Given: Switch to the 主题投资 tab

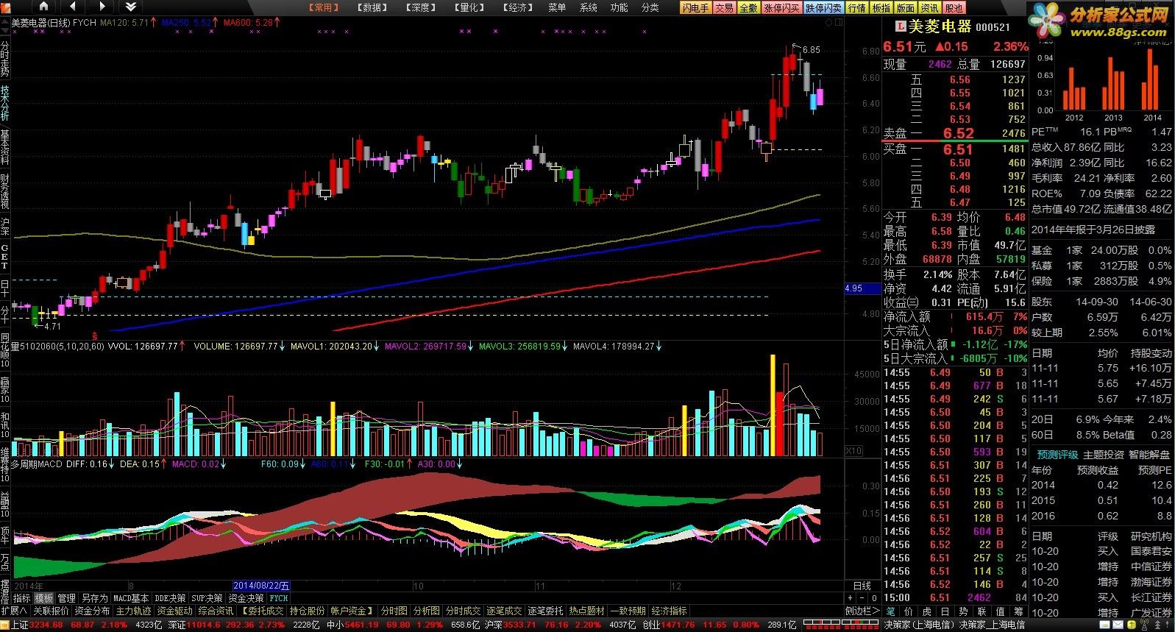Looking at the screenshot, I should tap(1104, 455).
